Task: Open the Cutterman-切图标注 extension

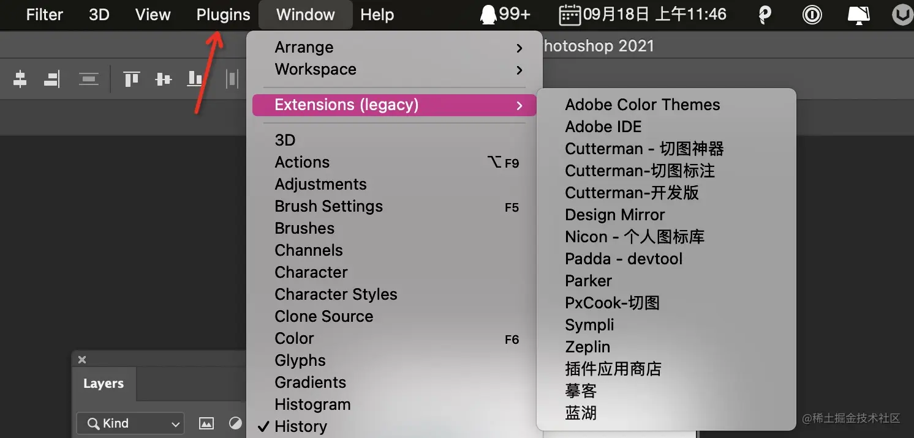Action: 667,171
